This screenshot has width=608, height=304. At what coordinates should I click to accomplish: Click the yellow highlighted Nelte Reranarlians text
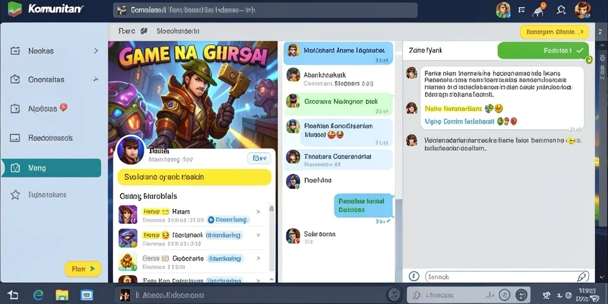(453, 109)
